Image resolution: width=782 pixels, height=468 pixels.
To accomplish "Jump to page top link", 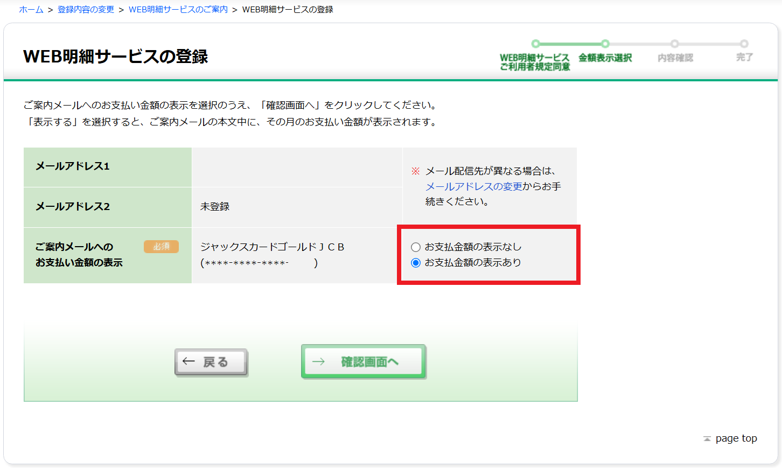I will 736,438.
